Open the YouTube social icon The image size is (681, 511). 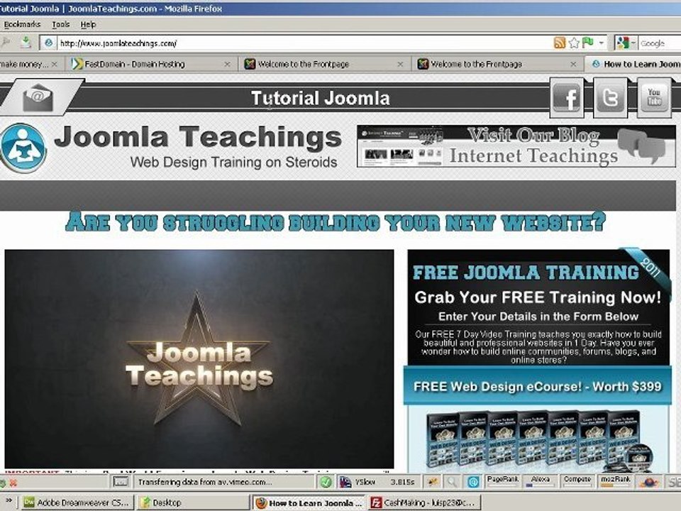click(654, 98)
